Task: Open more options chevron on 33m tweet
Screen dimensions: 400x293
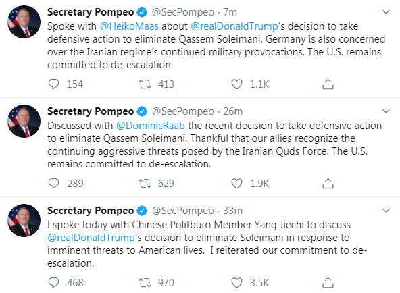Action: 386,211
